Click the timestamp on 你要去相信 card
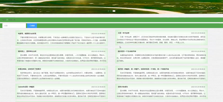This screenshot has height=102, width=223. tap(98, 69)
